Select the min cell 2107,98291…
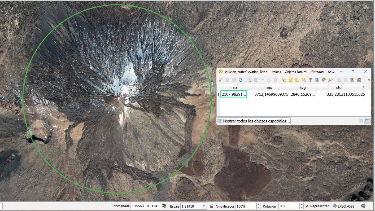Image resolution: width=375 pixels, height=211 pixels. click(x=234, y=94)
